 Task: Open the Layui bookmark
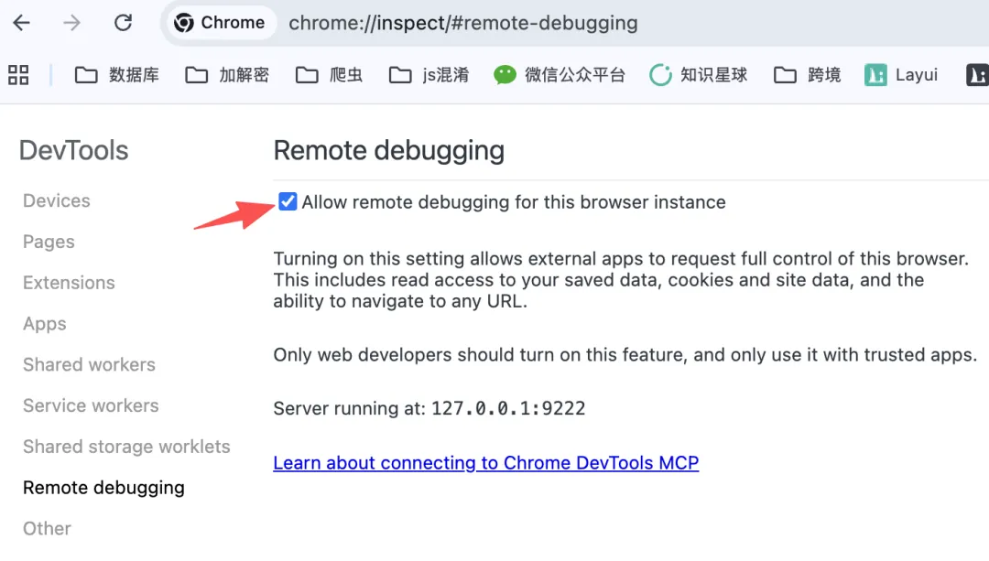pos(902,75)
